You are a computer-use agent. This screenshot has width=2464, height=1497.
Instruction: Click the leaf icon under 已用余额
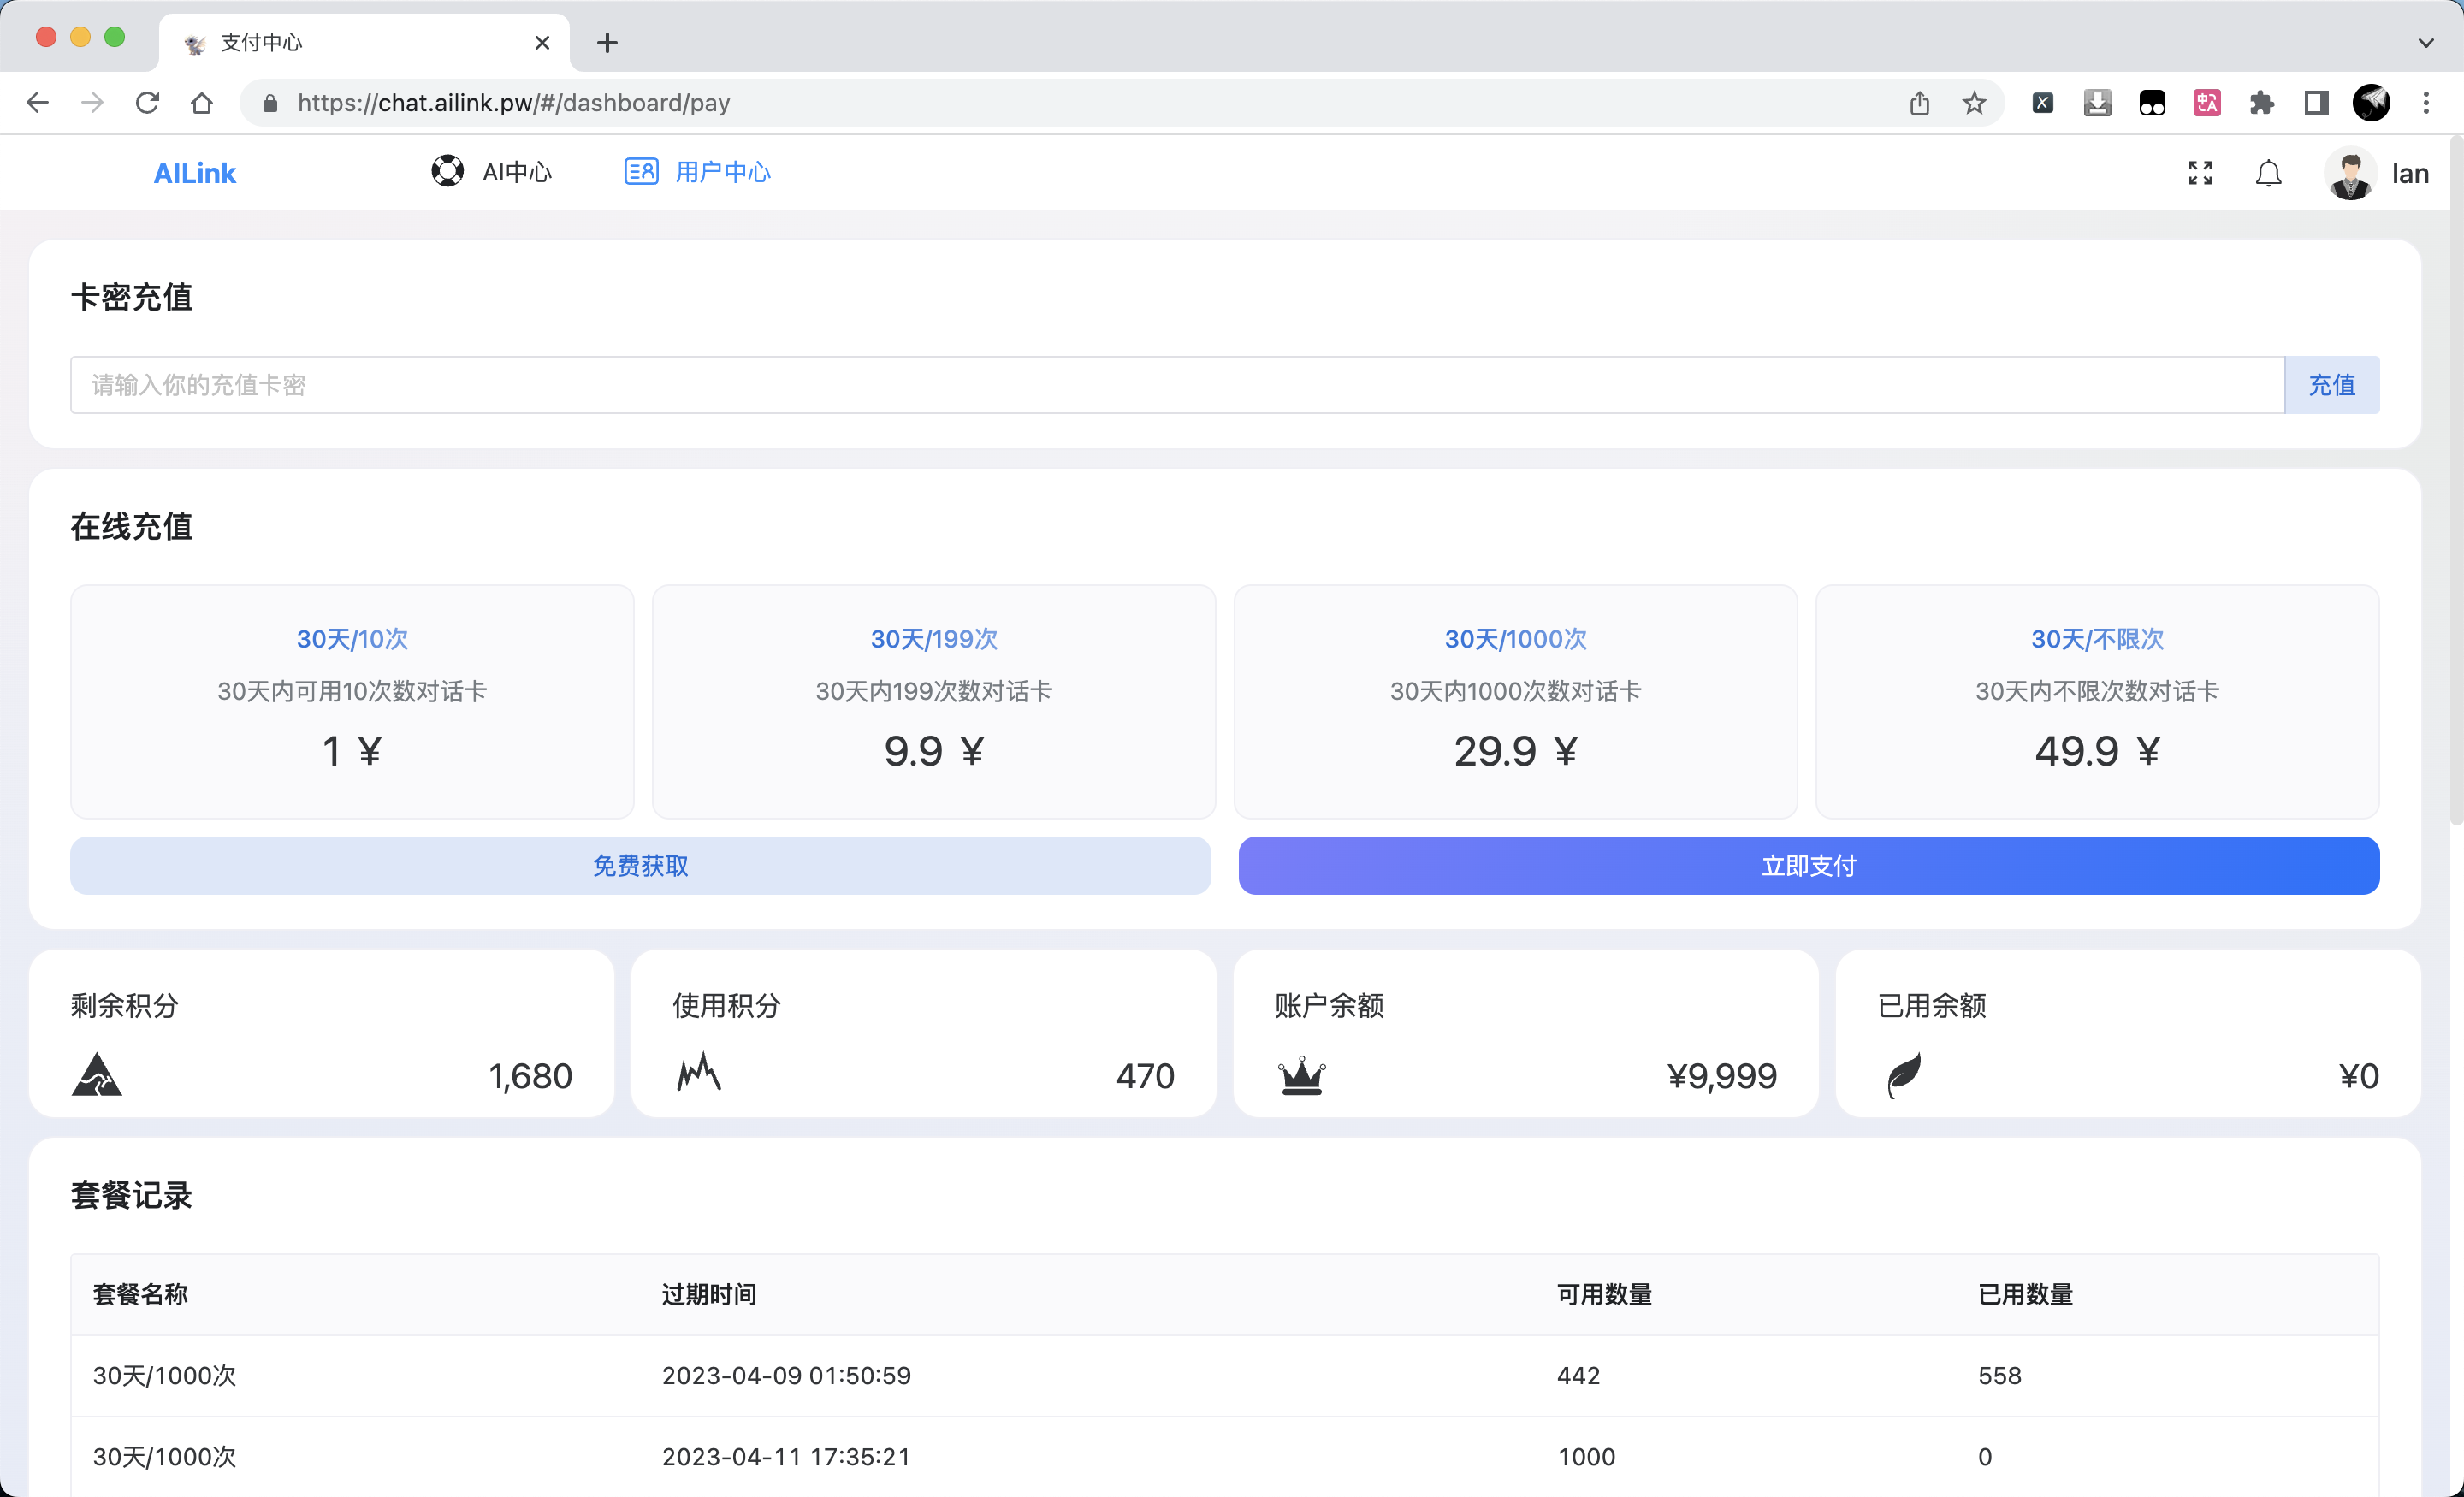click(1904, 1075)
